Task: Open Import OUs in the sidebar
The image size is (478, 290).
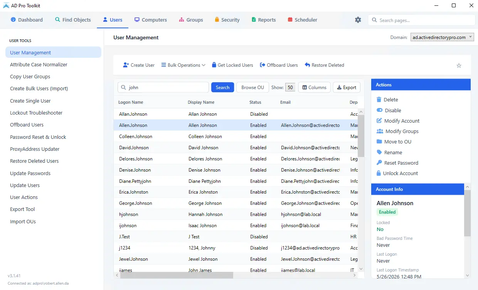Action: [x=53, y=221]
